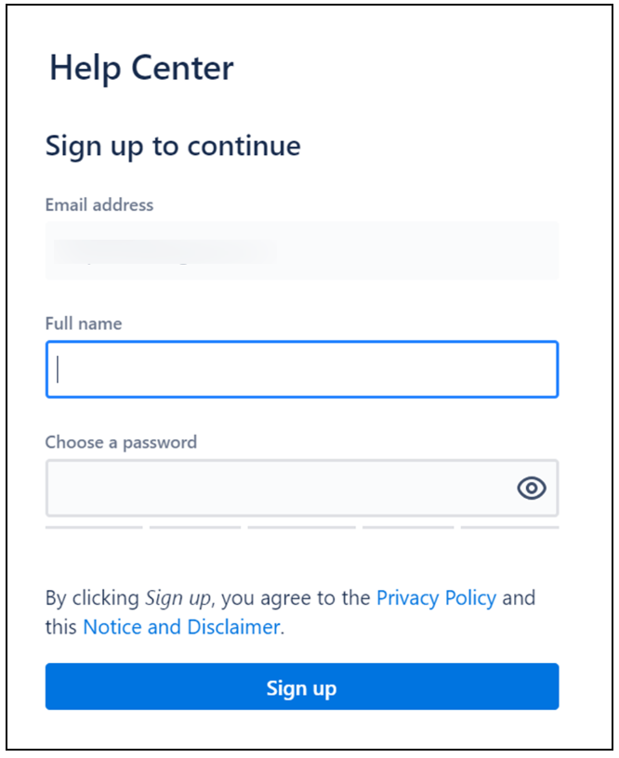Click the eye icon to reveal password

(532, 487)
